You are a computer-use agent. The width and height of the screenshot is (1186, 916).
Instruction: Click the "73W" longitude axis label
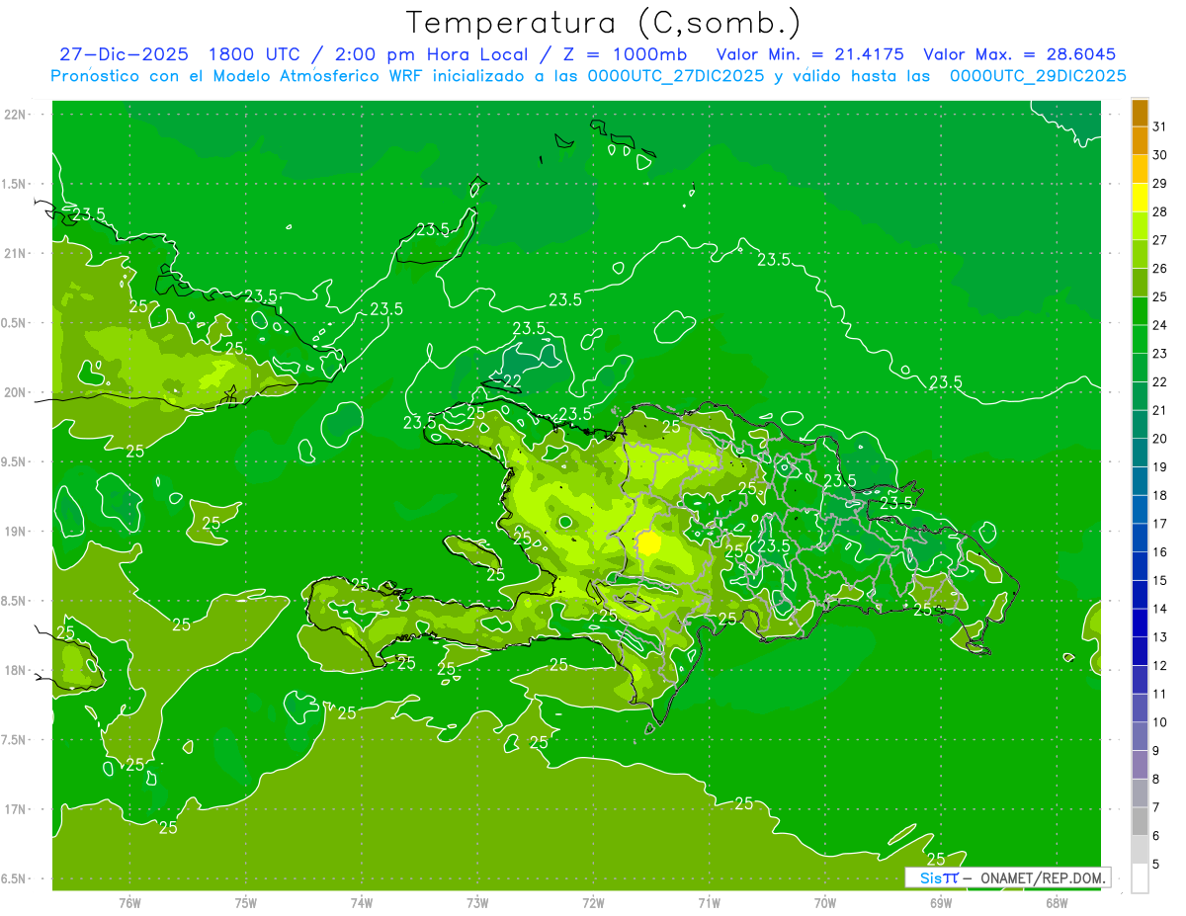(477, 901)
